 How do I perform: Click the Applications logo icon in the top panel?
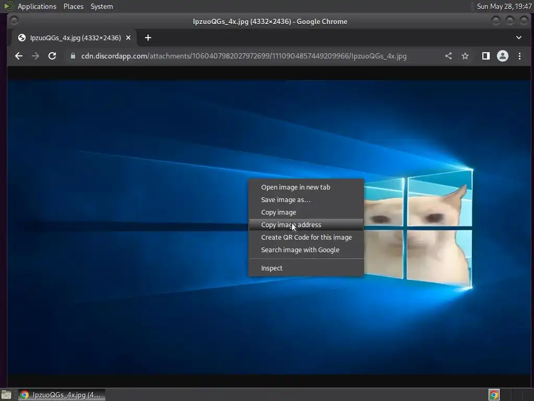tap(9, 6)
